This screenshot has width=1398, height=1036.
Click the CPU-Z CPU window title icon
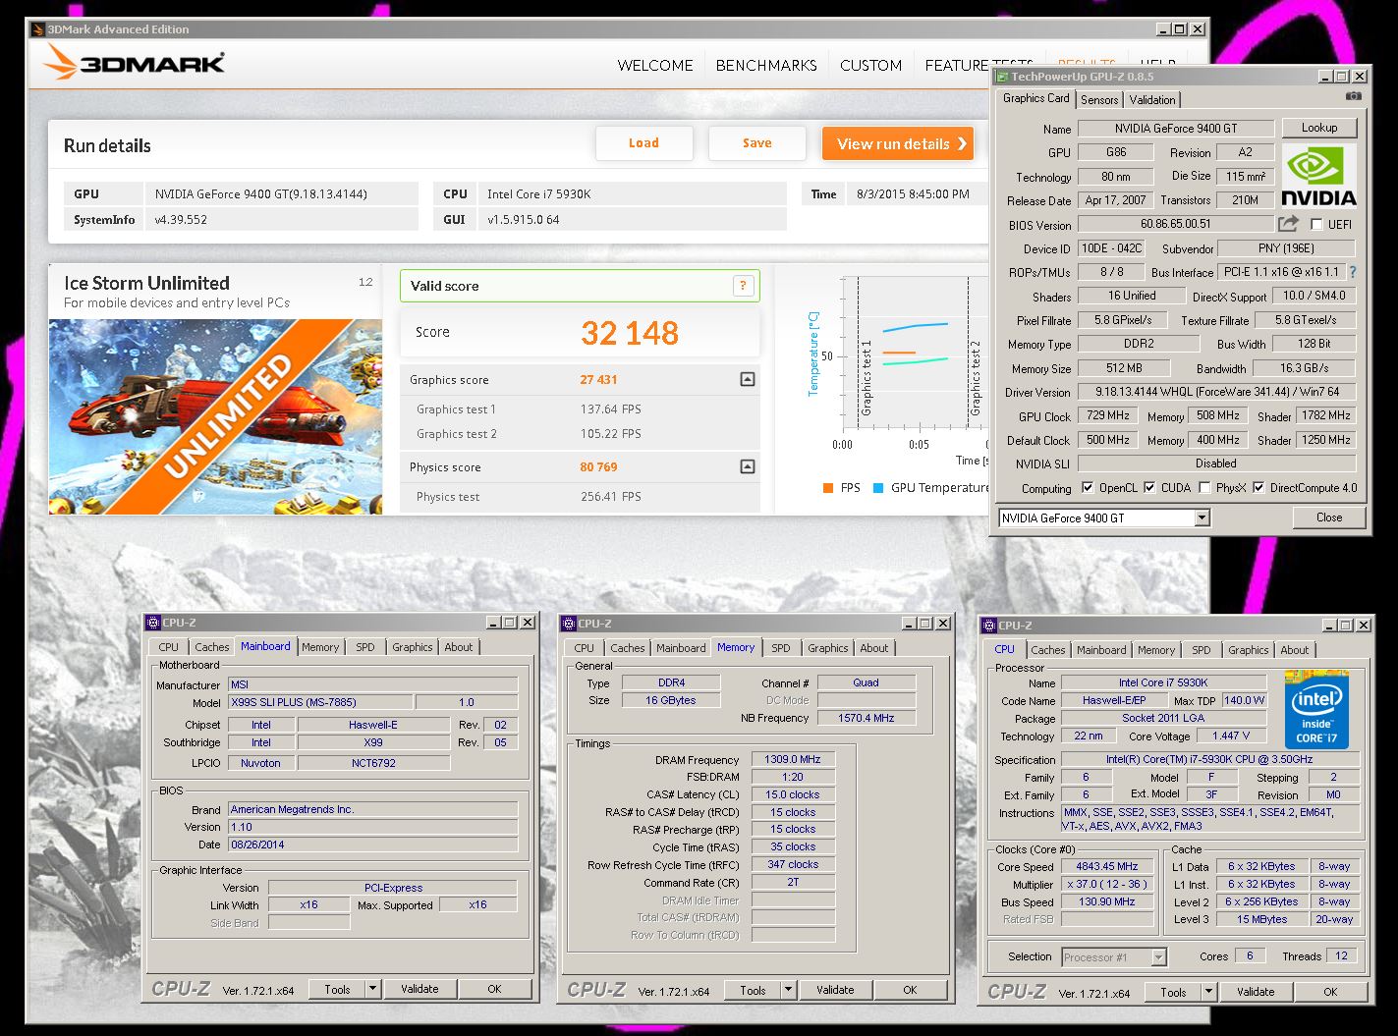[x=989, y=626]
